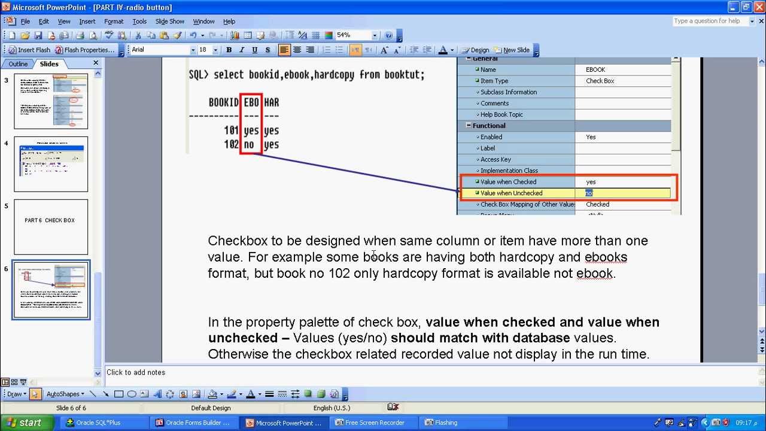Switch to the Outline tab
The width and height of the screenshot is (766, 431).
[x=18, y=63]
